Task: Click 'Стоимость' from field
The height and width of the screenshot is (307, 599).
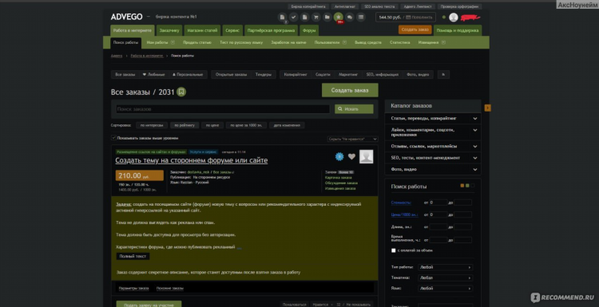Action: 438,203
